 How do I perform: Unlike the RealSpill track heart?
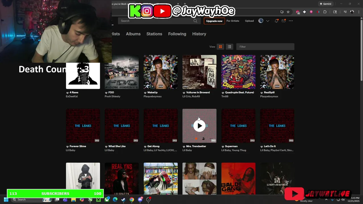(262, 93)
